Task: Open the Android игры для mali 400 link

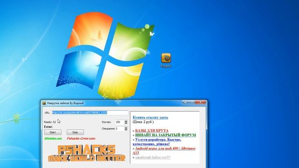Action: [x=164, y=150]
